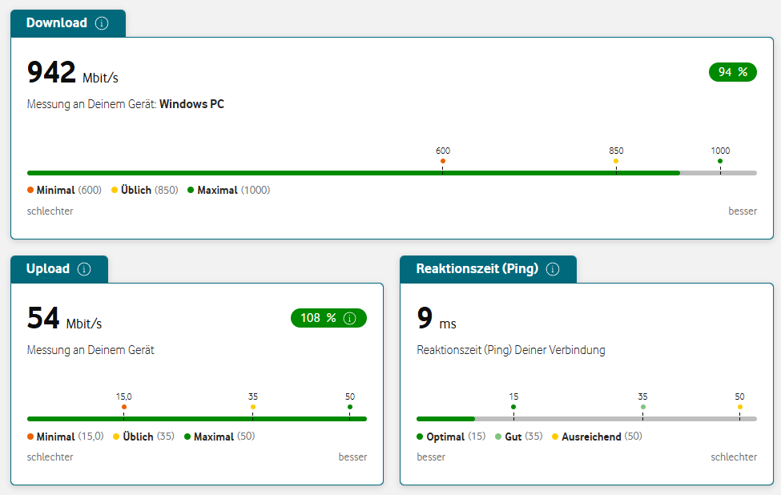
Task: Click the 50 marker on upload bar
Action: (350, 407)
